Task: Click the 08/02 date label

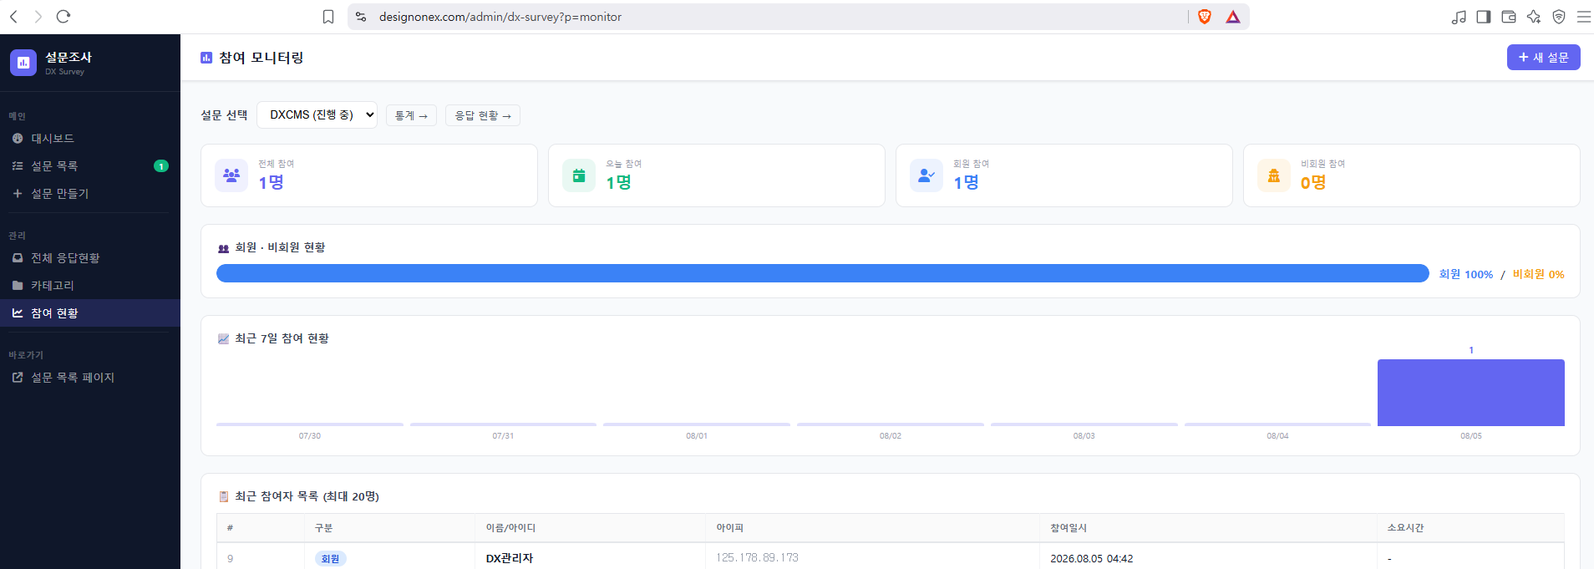Action: coord(891,436)
